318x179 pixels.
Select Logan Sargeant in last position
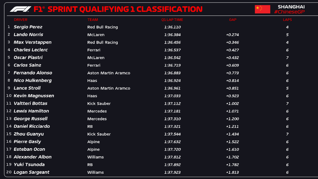coord(32,172)
